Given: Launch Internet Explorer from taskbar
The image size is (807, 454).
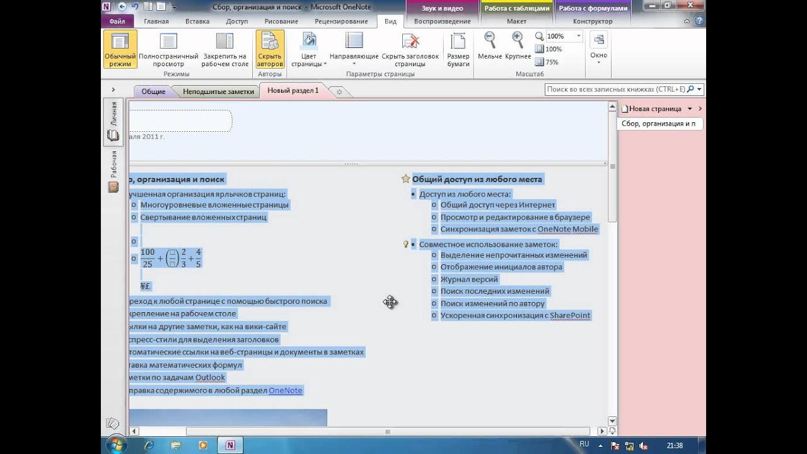Looking at the screenshot, I should click(x=149, y=445).
